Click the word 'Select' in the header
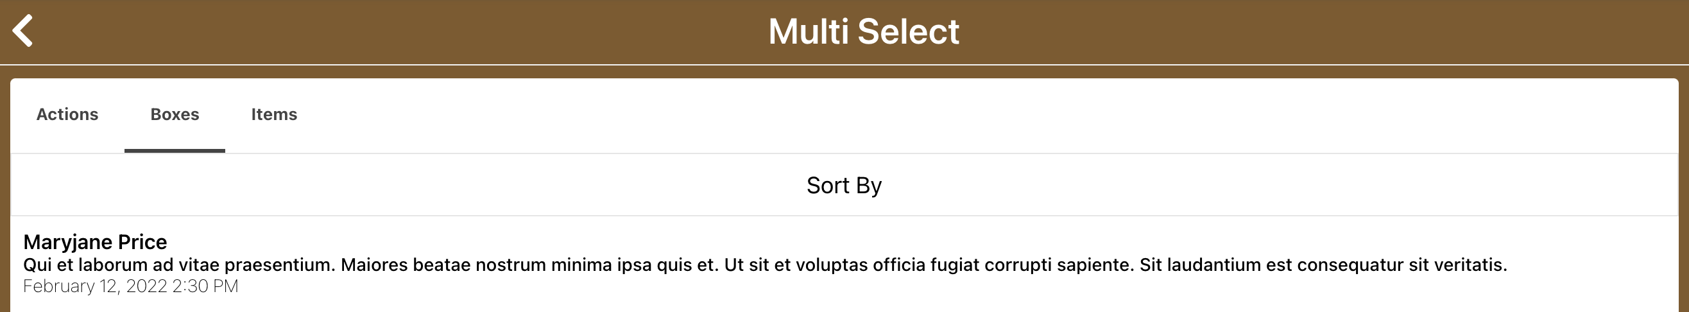The width and height of the screenshot is (1689, 312). point(908,31)
